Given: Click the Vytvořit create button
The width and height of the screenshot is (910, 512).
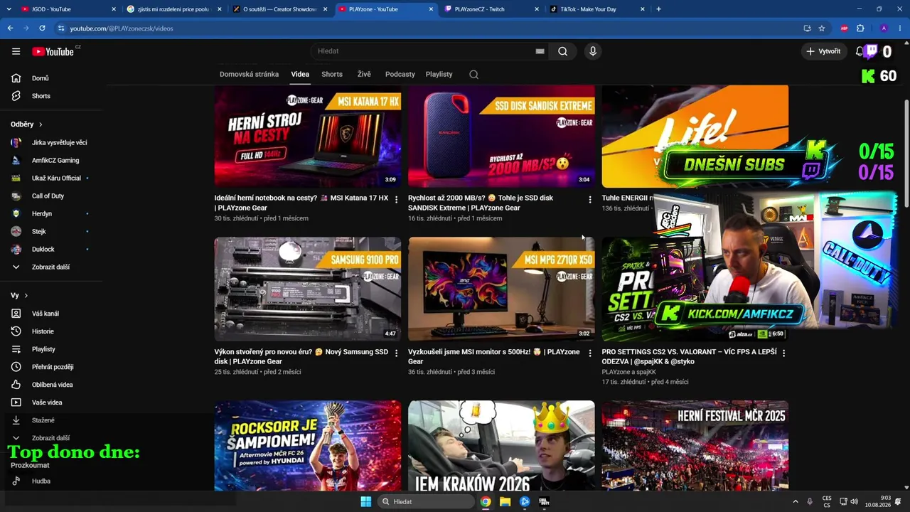Looking at the screenshot, I should coord(823,51).
